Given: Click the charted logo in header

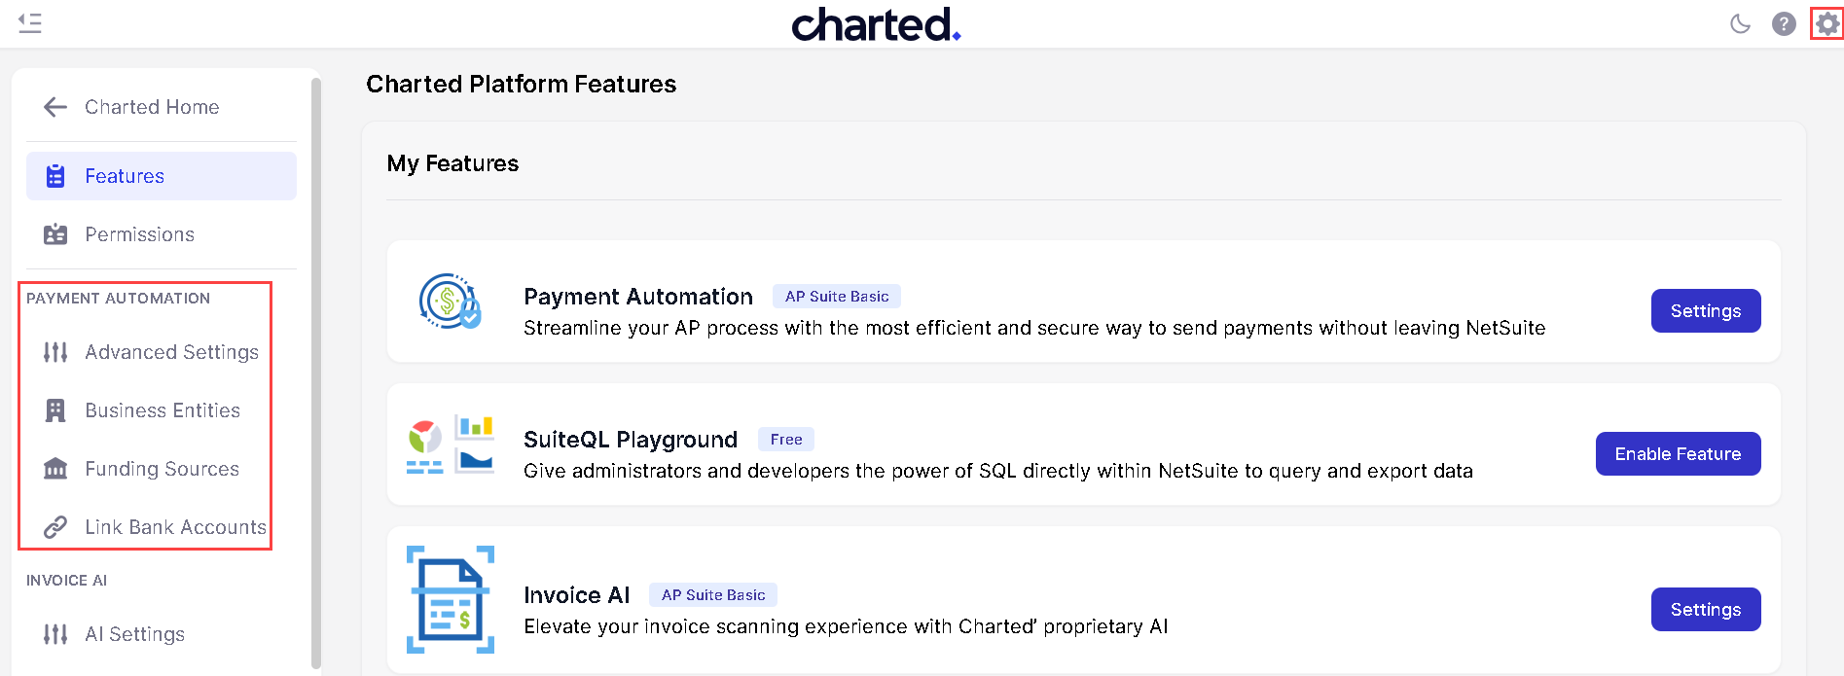Looking at the screenshot, I should point(876,24).
